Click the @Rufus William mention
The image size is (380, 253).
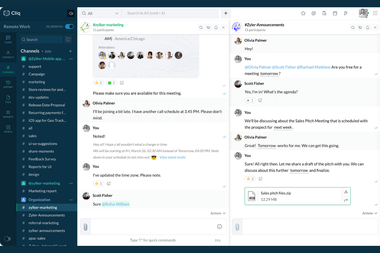point(116,204)
